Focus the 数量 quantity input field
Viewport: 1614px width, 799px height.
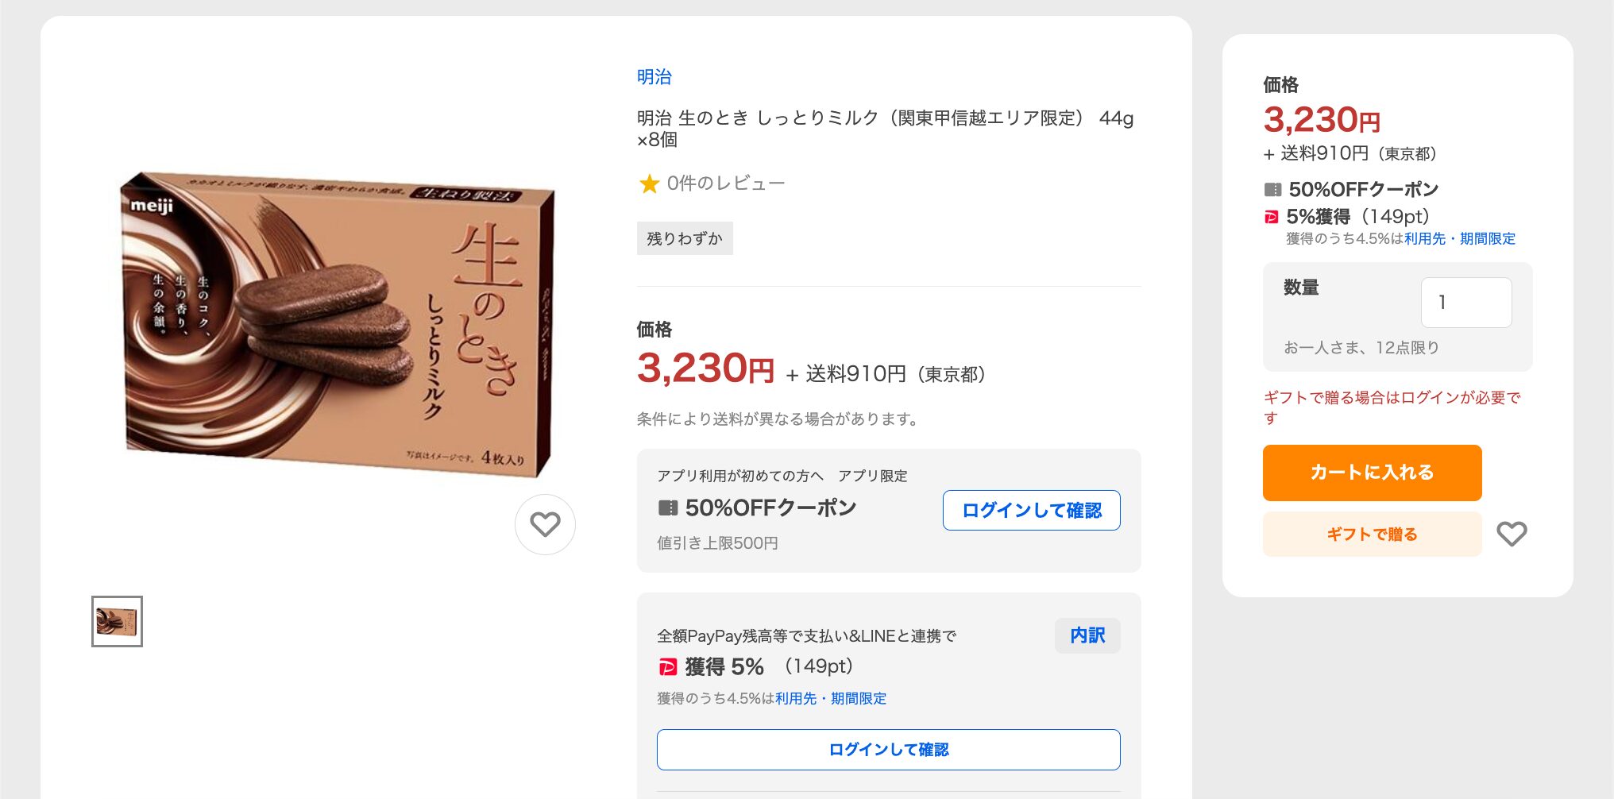tap(1465, 303)
